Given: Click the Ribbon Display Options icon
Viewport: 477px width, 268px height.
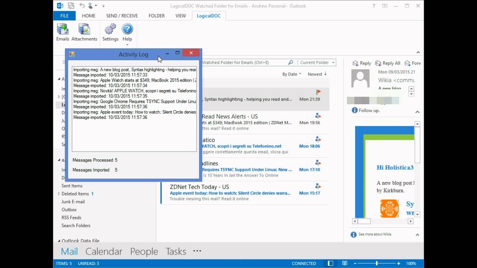Looking at the screenshot, I should pos(385,6).
